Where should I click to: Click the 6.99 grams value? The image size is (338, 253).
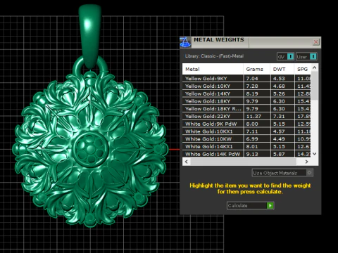tap(252, 139)
